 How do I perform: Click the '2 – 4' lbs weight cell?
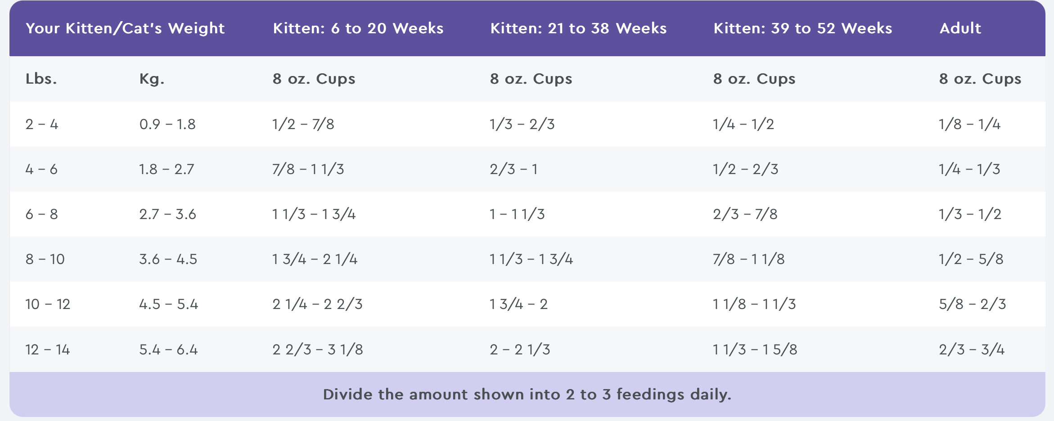[42, 124]
